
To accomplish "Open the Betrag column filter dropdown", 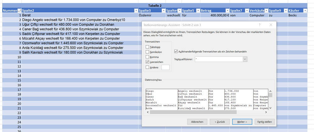I will 227,11.
